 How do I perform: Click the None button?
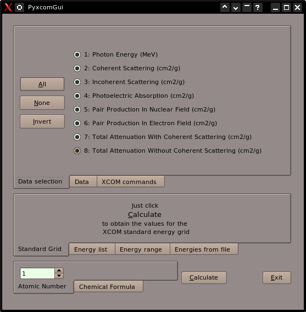pyautogui.click(x=42, y=103)
